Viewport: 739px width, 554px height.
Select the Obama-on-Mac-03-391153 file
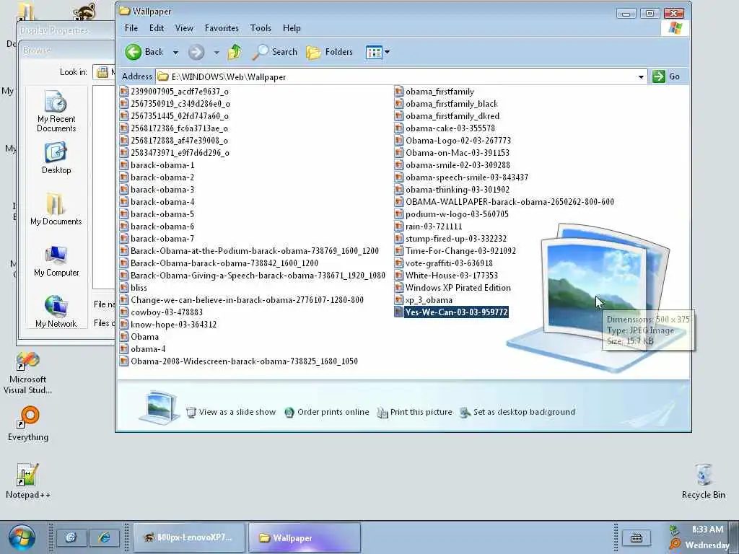coord(452,153)
